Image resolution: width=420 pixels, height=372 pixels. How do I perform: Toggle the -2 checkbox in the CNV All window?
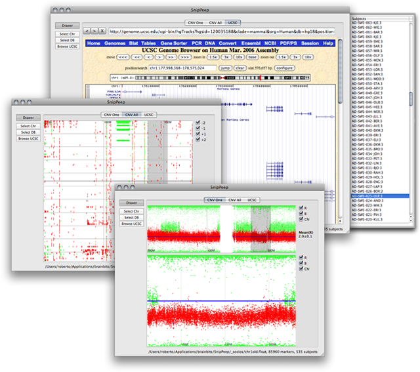199,123
